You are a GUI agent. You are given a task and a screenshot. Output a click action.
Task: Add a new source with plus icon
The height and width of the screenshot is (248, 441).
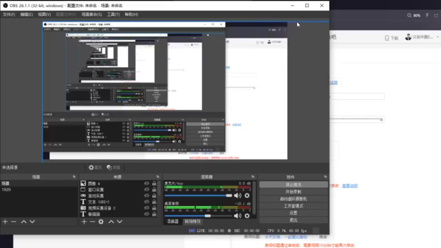pos(84,222)
